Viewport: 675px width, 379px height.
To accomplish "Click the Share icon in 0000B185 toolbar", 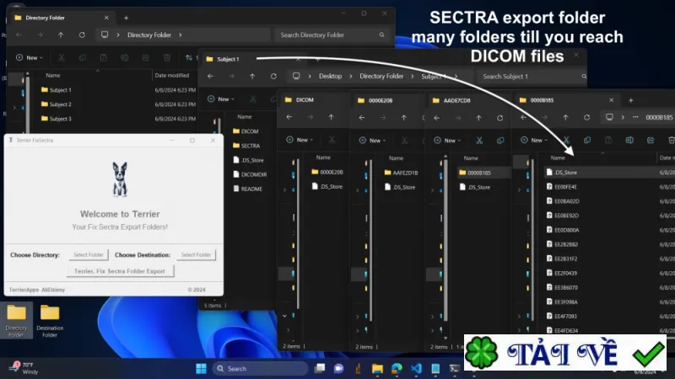I will tap(651, 140).
